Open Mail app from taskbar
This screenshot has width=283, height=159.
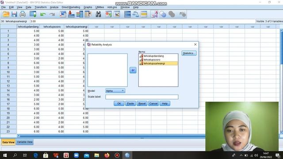87,155
